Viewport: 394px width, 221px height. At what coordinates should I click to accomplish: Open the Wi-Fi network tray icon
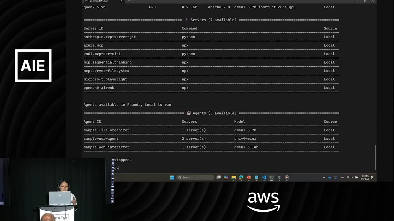[x=348, y=177]
